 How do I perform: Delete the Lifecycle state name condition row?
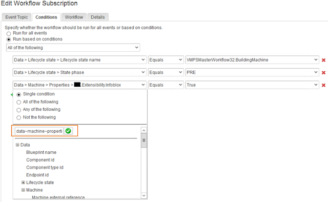[323, 60]
